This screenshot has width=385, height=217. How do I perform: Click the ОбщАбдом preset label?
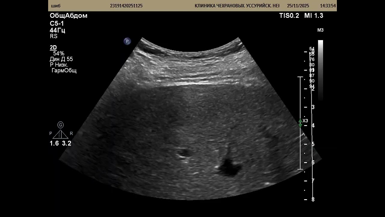pyautogui.click(x=69, y=16)
